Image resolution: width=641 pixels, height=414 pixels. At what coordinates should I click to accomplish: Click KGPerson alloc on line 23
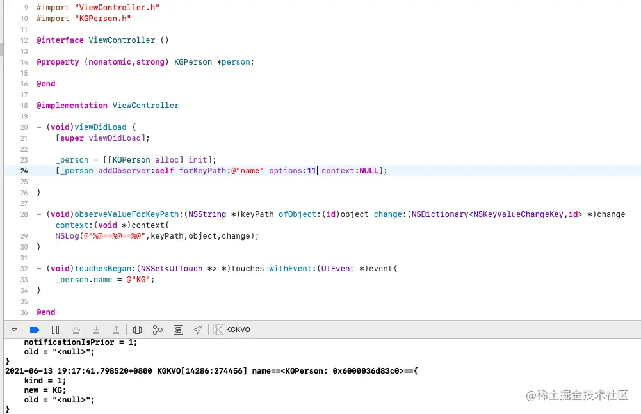145,160
